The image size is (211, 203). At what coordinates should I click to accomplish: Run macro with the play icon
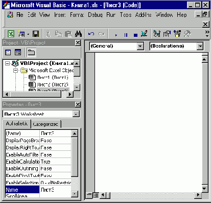click(116, 35)
